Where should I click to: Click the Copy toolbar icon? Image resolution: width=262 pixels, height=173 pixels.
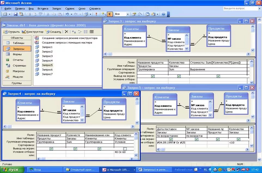(54, 14)
